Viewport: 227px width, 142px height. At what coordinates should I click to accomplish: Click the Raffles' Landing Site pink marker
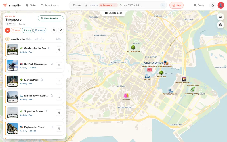150,70
